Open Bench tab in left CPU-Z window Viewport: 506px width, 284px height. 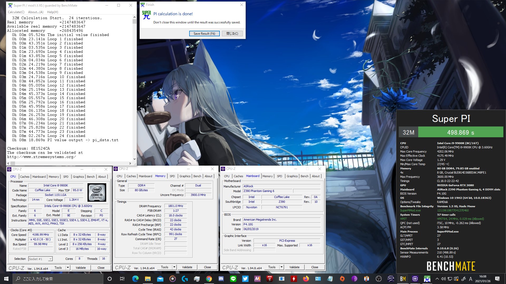(x=91, y=177)
